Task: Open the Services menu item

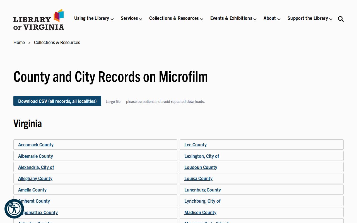Action: 129,18
